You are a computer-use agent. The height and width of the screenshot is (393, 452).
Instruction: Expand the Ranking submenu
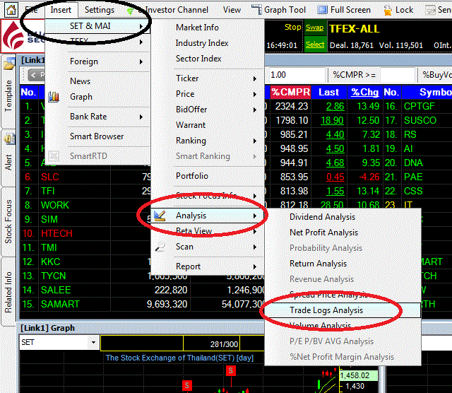pyautogui.click(x=208, y=141)
